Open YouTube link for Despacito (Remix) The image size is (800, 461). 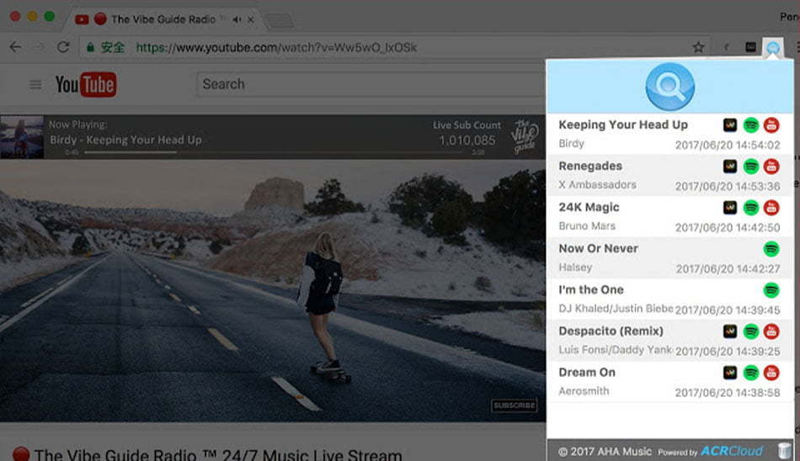pos(771,331)
